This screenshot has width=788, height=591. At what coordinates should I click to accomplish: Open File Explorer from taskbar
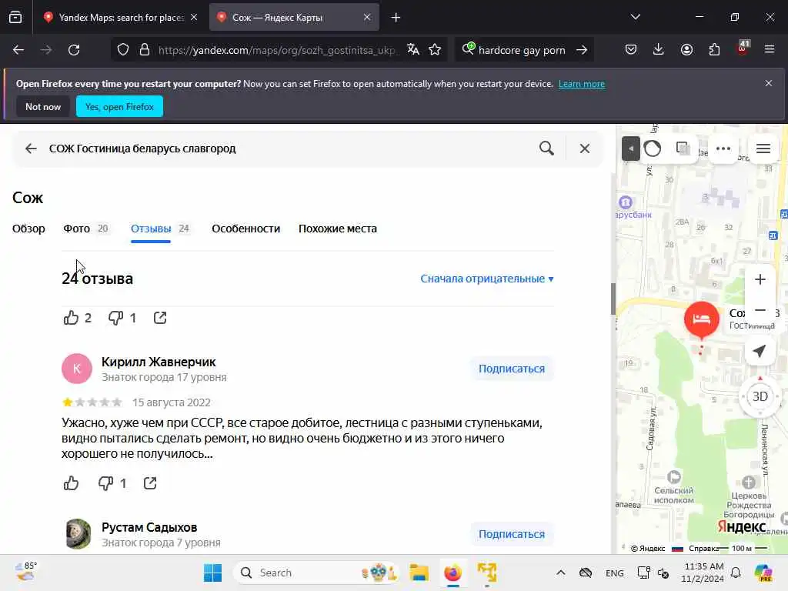419,573
